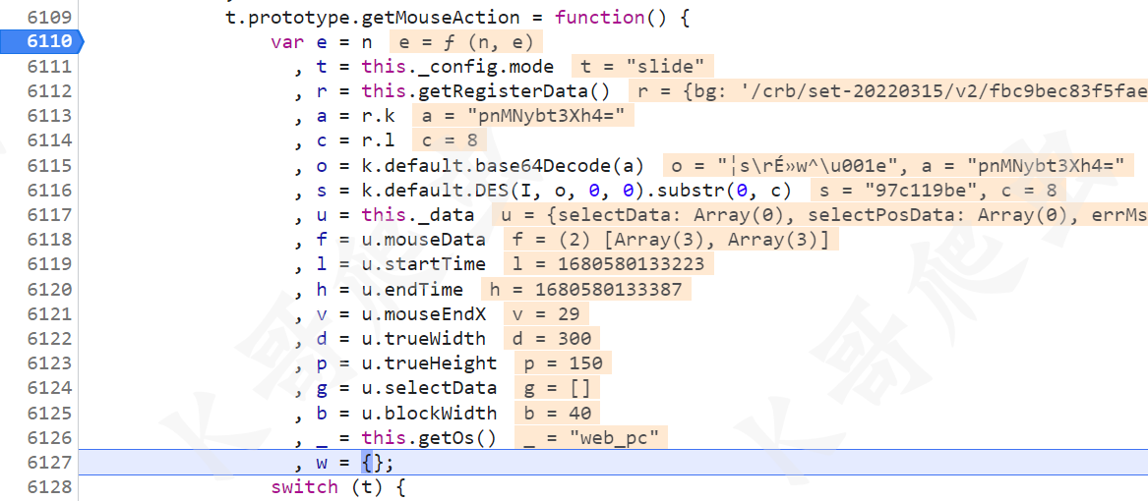The width and height of the screenshot is (1148, 501).
Task: Toggle breakpoint on line 6110
Action: 41,41
